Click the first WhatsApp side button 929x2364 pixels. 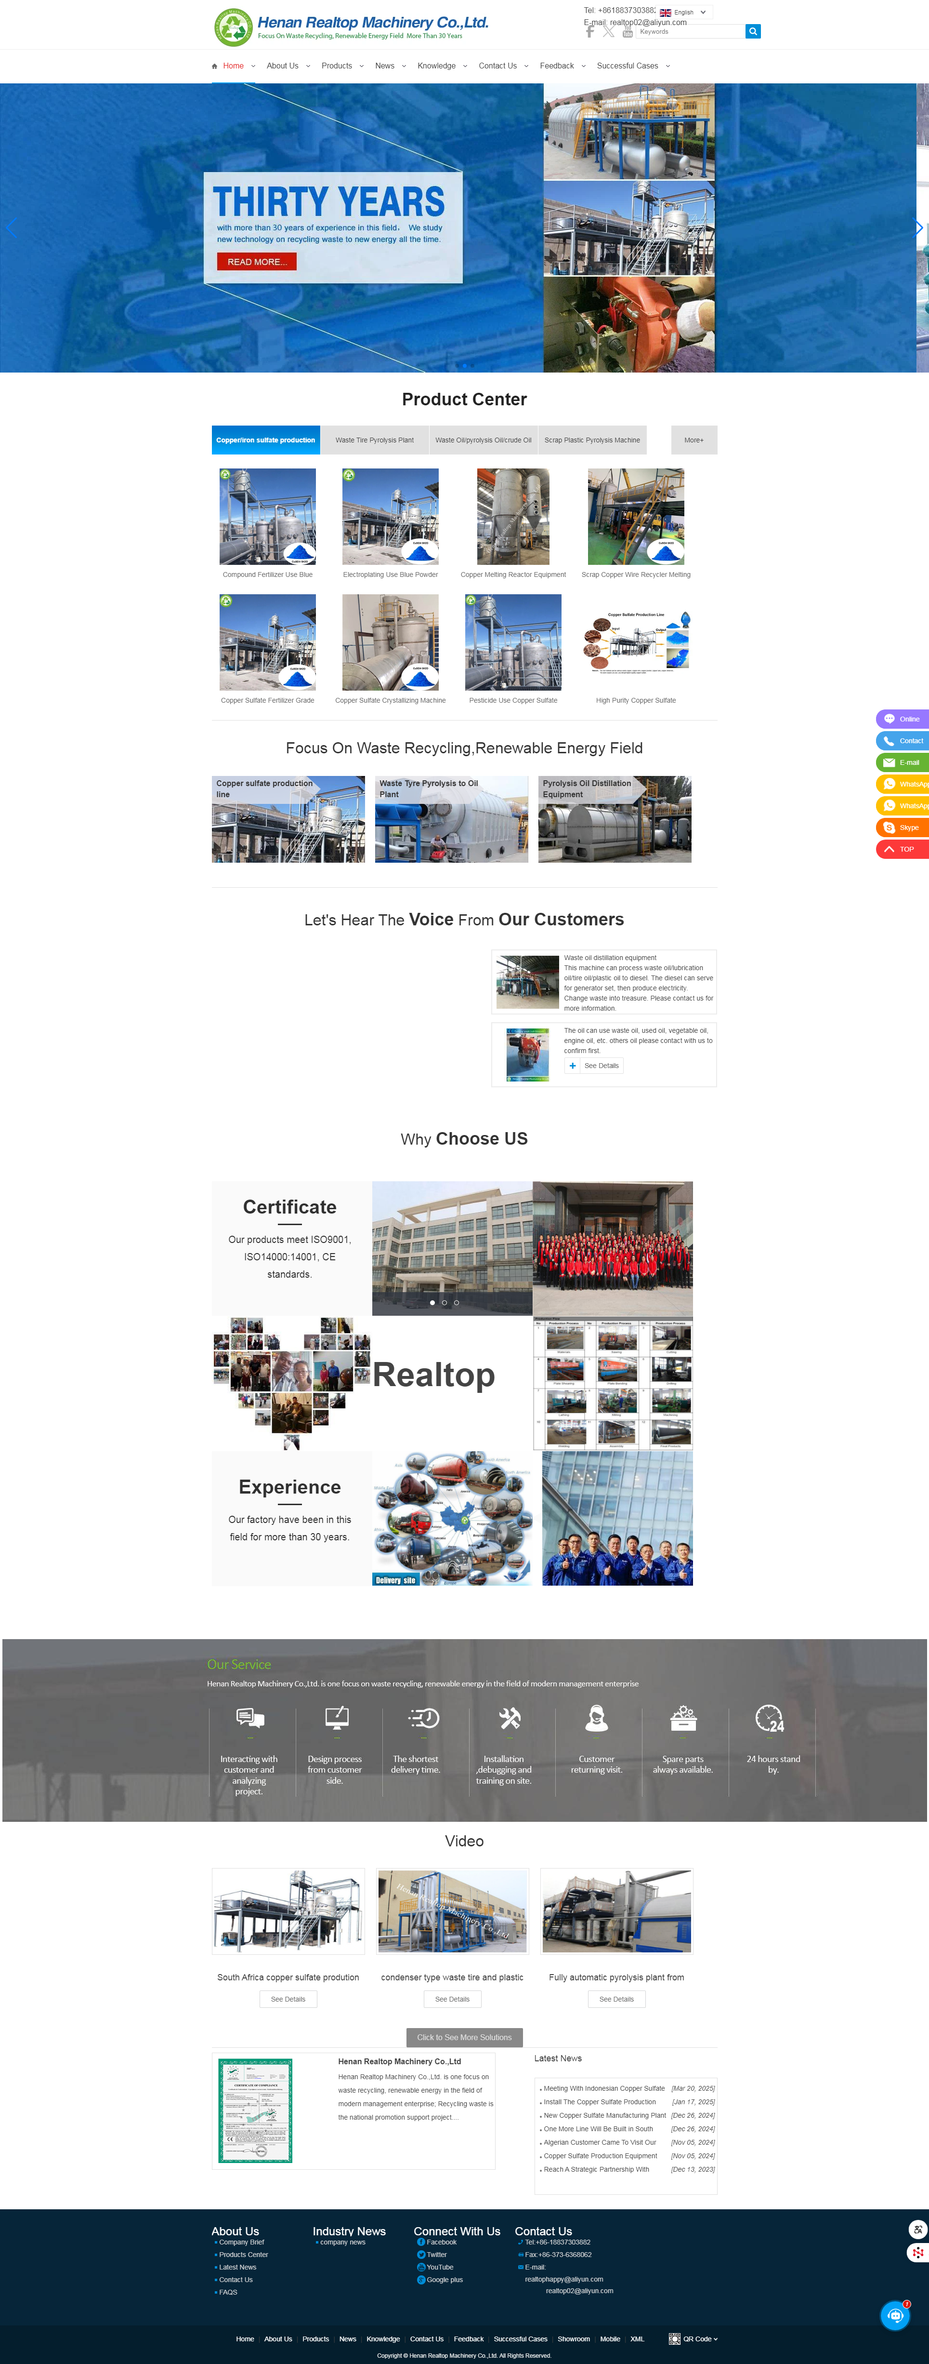903,784
